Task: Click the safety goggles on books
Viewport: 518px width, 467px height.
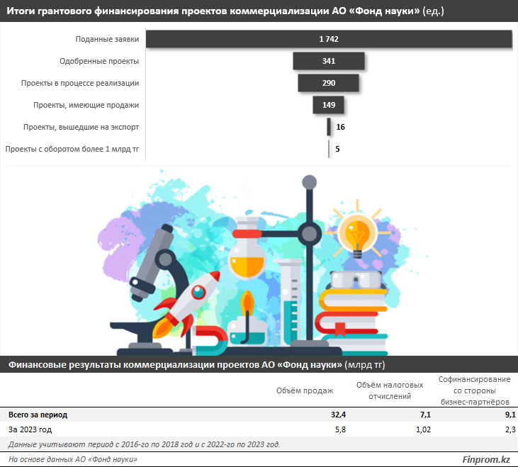Action: pos(356,280)
